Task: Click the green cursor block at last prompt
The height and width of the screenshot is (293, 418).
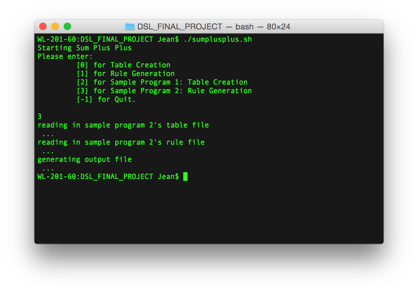Action: 185,177
